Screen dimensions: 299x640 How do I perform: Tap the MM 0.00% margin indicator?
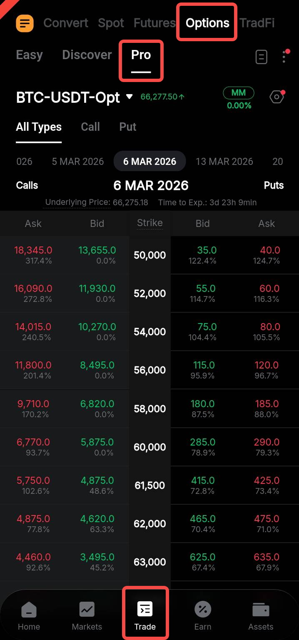239,98
